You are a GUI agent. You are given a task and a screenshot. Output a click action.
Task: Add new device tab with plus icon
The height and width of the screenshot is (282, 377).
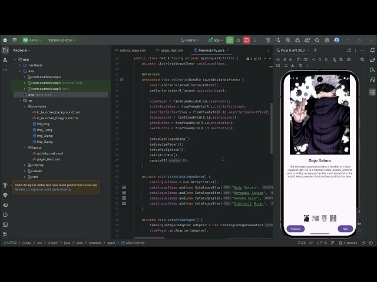315,50
